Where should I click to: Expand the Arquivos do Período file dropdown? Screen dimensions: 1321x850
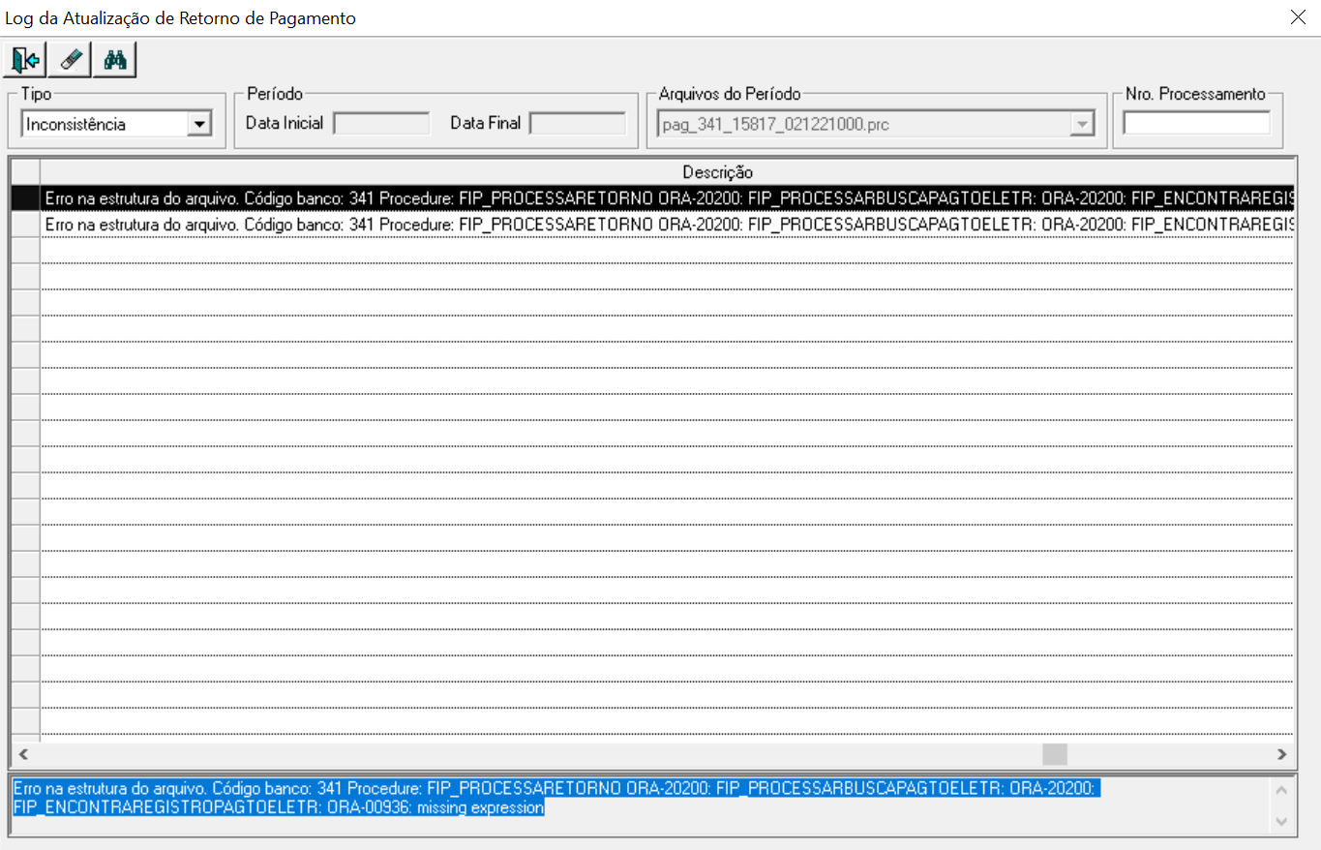tap(1082, 124)
